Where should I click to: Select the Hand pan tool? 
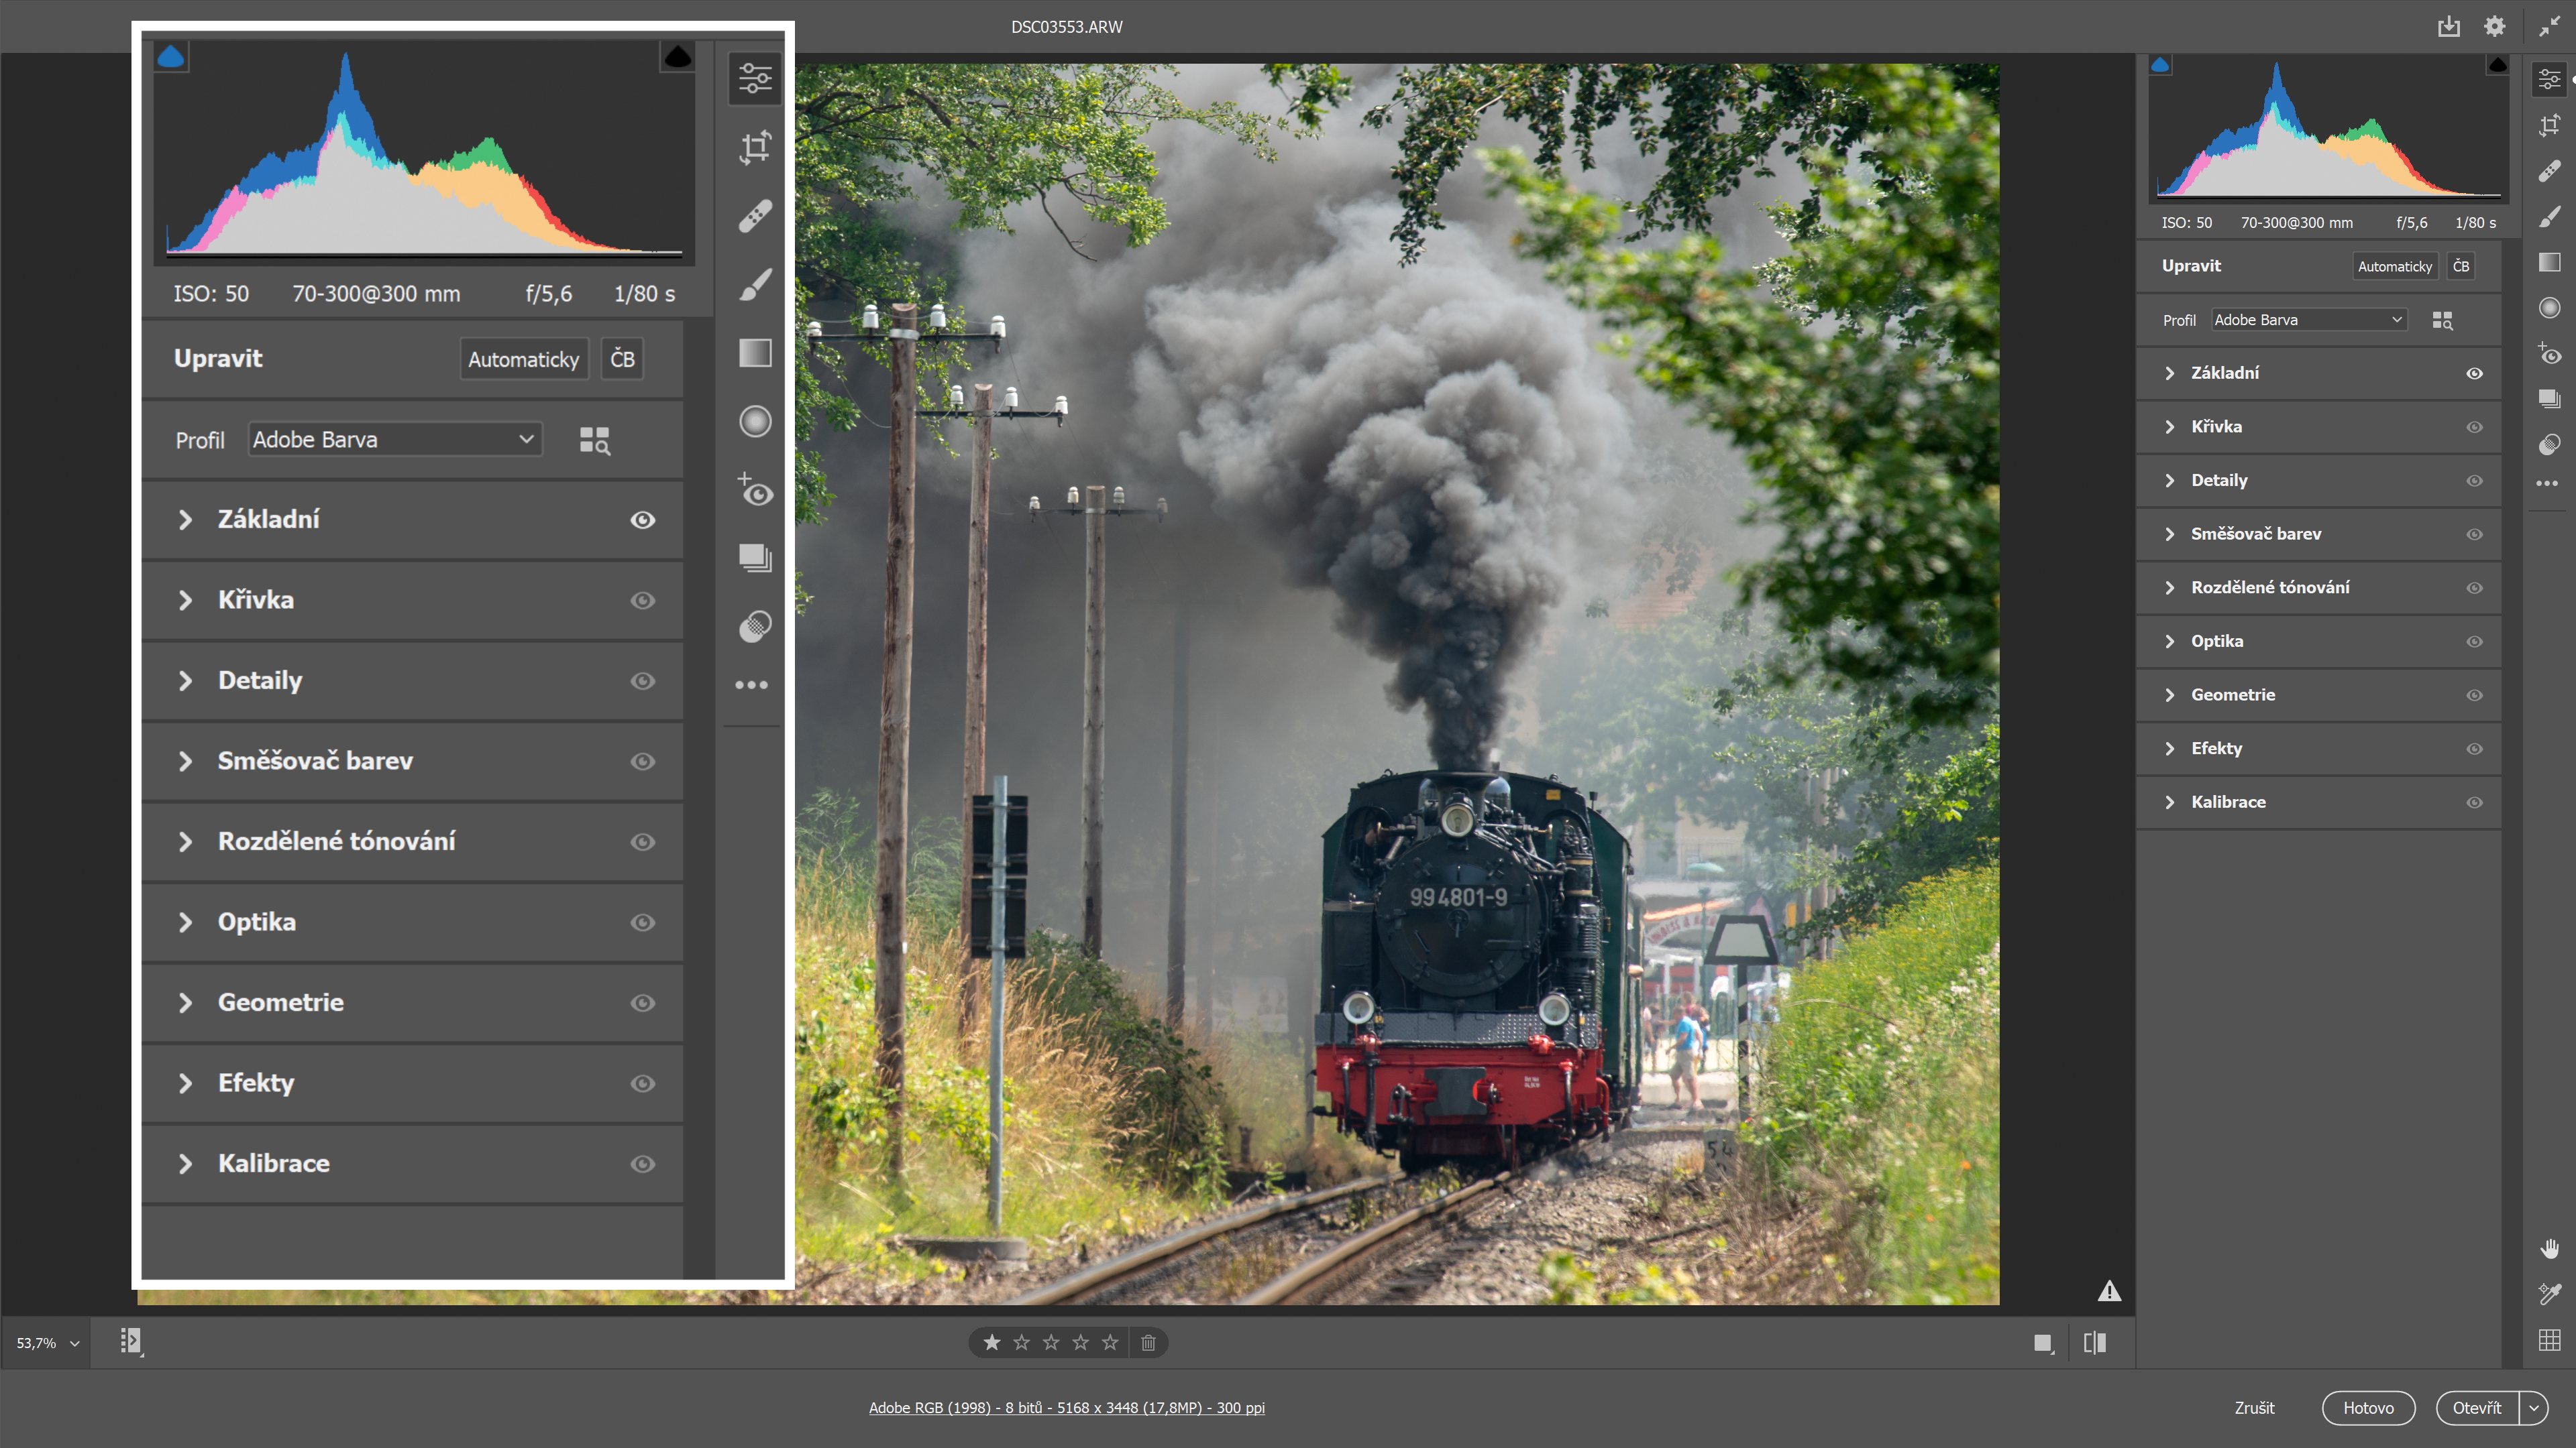point(2550,1249)
